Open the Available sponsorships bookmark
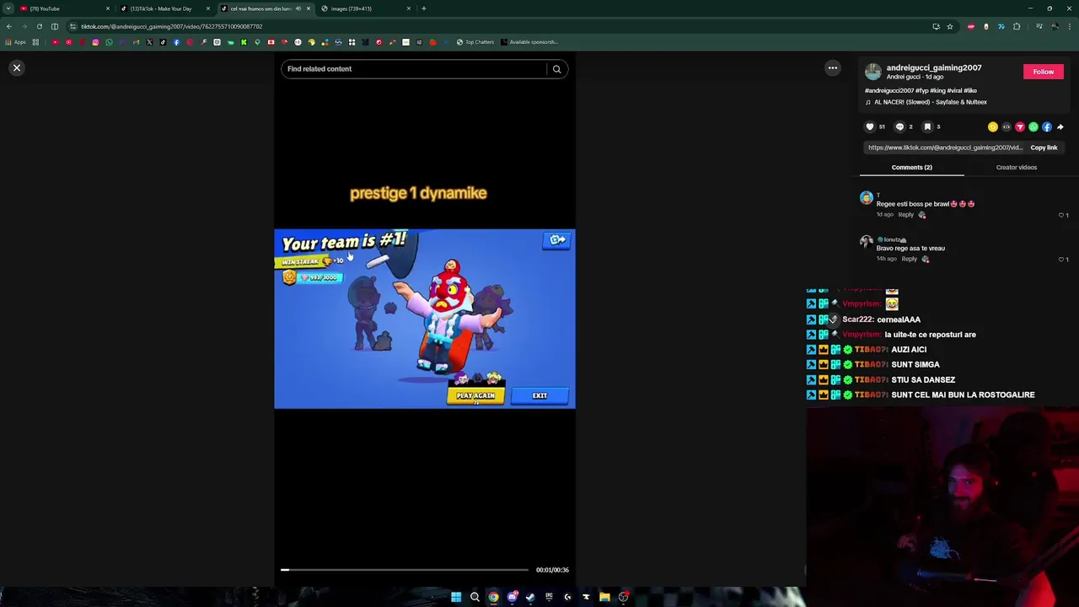The image size is (1079, 607). (529, 42)
